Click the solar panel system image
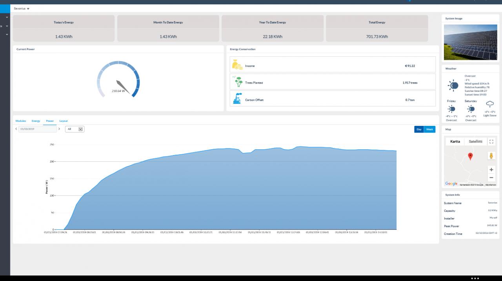The width and height of the screenshot is (502, 281). (471, 42)
